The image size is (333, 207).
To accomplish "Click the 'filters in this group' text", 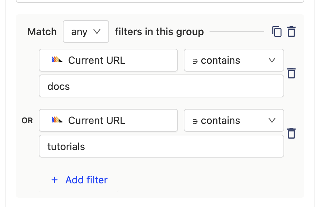I will (159, 32).
